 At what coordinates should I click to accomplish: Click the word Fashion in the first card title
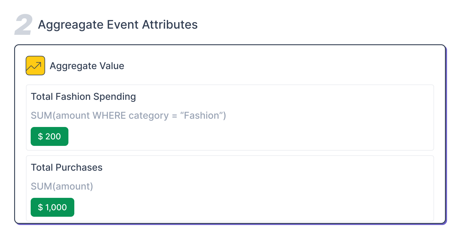[x=73, y=97]
